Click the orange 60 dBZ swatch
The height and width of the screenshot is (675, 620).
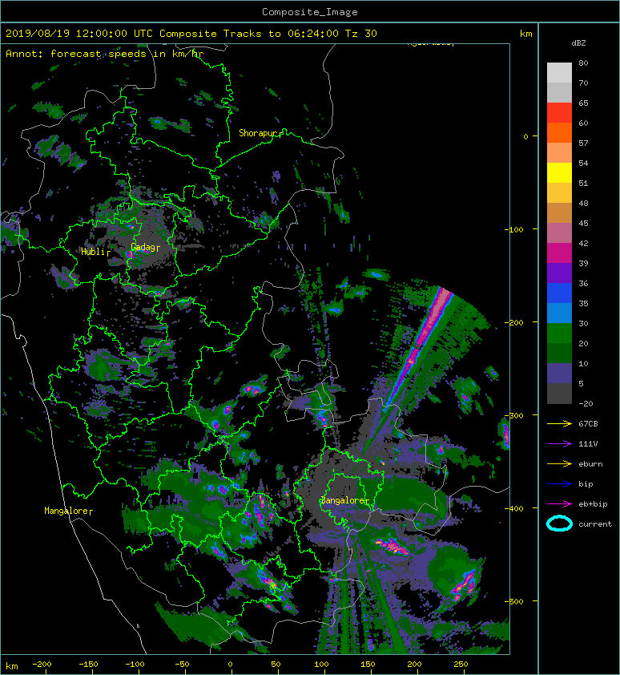click(x=559, y=132)
